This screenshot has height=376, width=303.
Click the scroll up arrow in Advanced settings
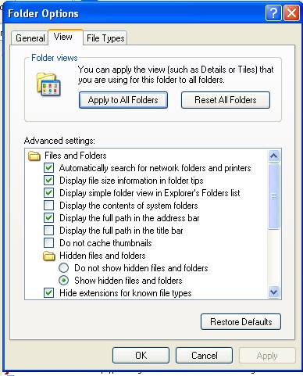point(273,156)
